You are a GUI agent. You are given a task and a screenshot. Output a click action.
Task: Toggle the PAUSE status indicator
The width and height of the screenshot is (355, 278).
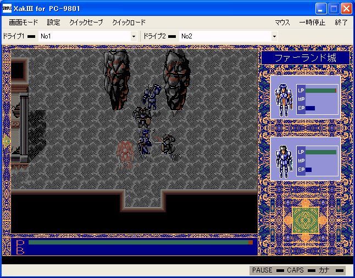click(280, 270)
